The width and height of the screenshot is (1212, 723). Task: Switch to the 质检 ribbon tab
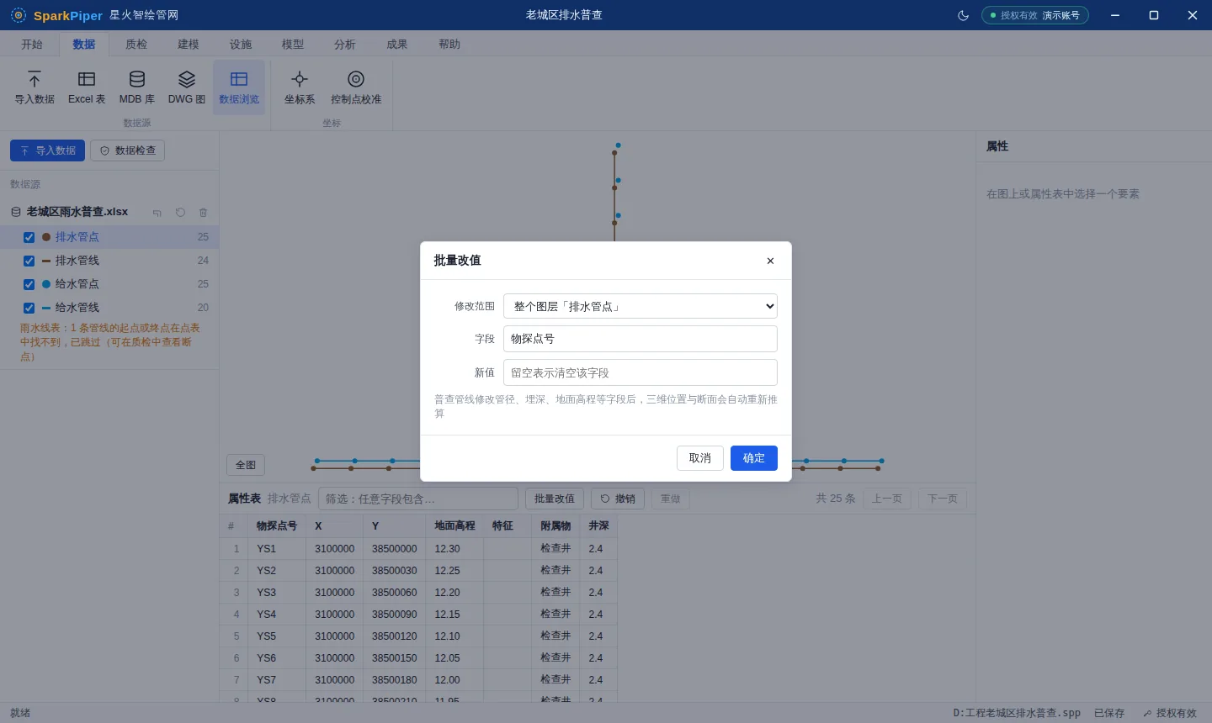(136, 45)
